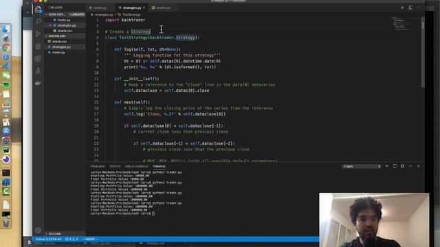Open PyCharm from the Dock

pyautogui.click(x=6, y=150)
